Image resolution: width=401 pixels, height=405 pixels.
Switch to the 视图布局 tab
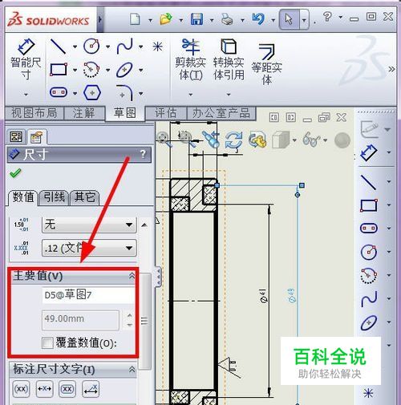point(34,113)
